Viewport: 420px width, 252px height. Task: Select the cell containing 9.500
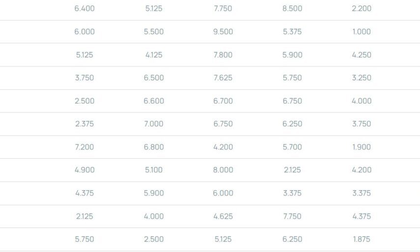pyautogui.click(x=223, y=31)
